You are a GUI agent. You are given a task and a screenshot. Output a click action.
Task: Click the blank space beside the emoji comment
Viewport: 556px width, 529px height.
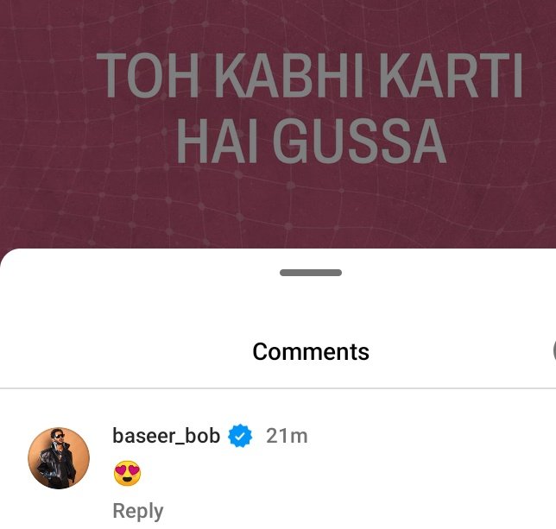point(337,473)
